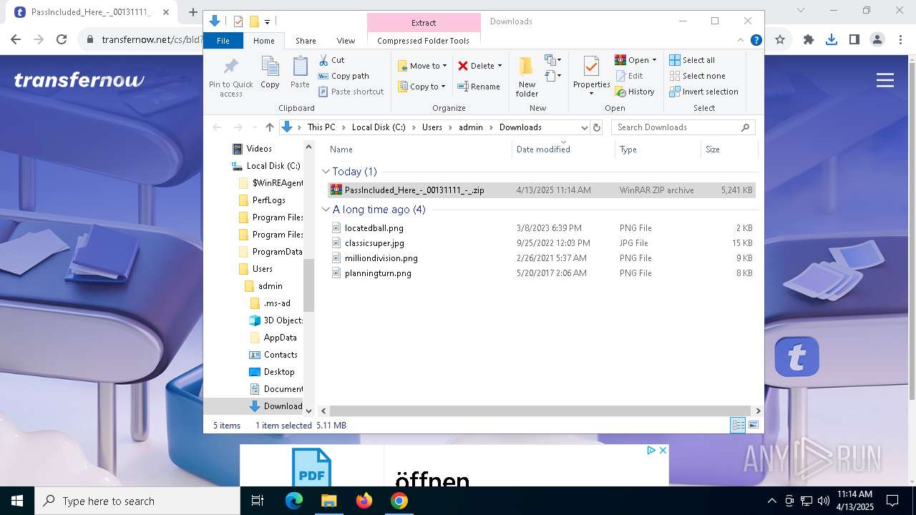Create a New folder
Viewport: 916px width, 515px height.
pyautogui.click(x=527, y=77)
